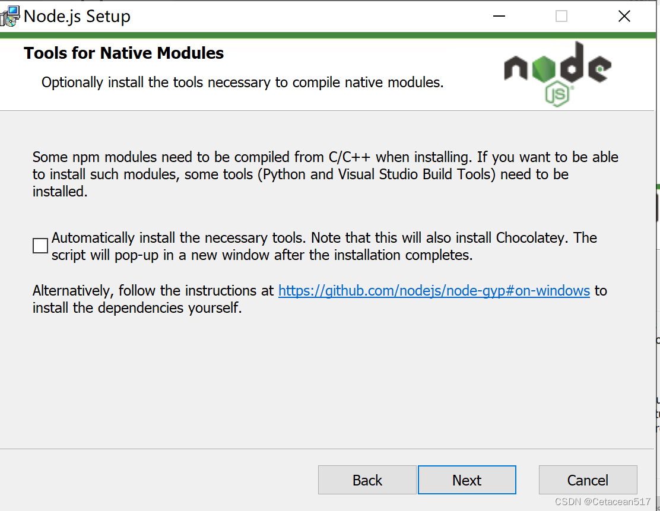Click the Node.js installer icon in title bar
Viewport: 660px width, 511px height.
10,15
